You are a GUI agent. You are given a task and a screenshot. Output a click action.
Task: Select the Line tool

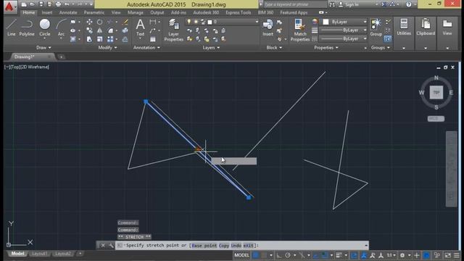click(x=12, y=28)
